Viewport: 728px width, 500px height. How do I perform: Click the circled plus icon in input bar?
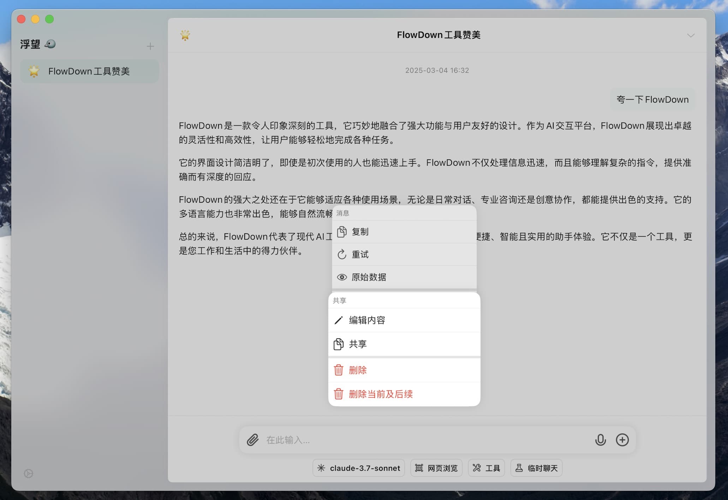tap(622, 440)
